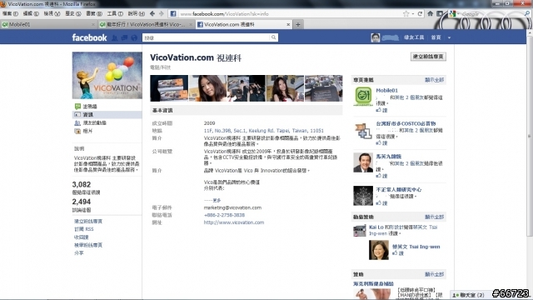Viewport: 533px width, 300px height.
Task: Open VicoVation balloon profile picture
Action: (107, 76)
